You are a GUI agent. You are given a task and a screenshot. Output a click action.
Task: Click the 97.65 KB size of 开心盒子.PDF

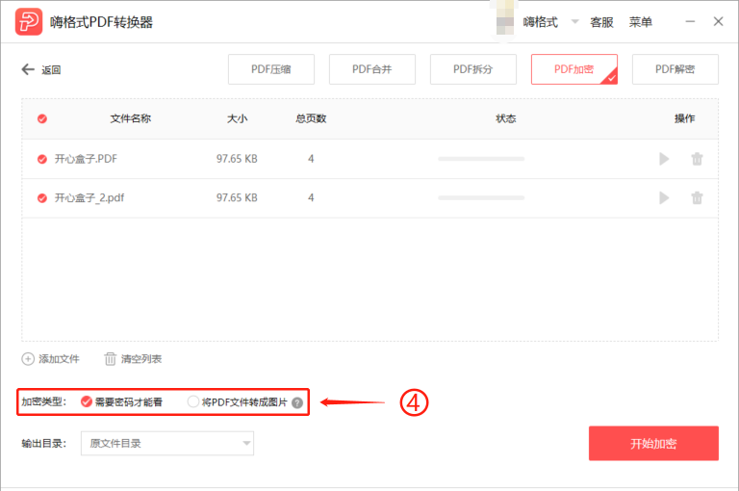tap(237, 159)
